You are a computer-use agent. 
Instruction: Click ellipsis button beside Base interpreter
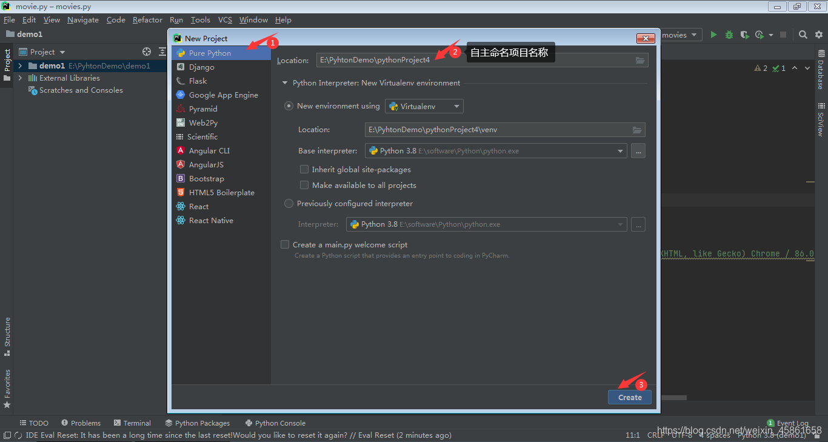click(638, 151)
